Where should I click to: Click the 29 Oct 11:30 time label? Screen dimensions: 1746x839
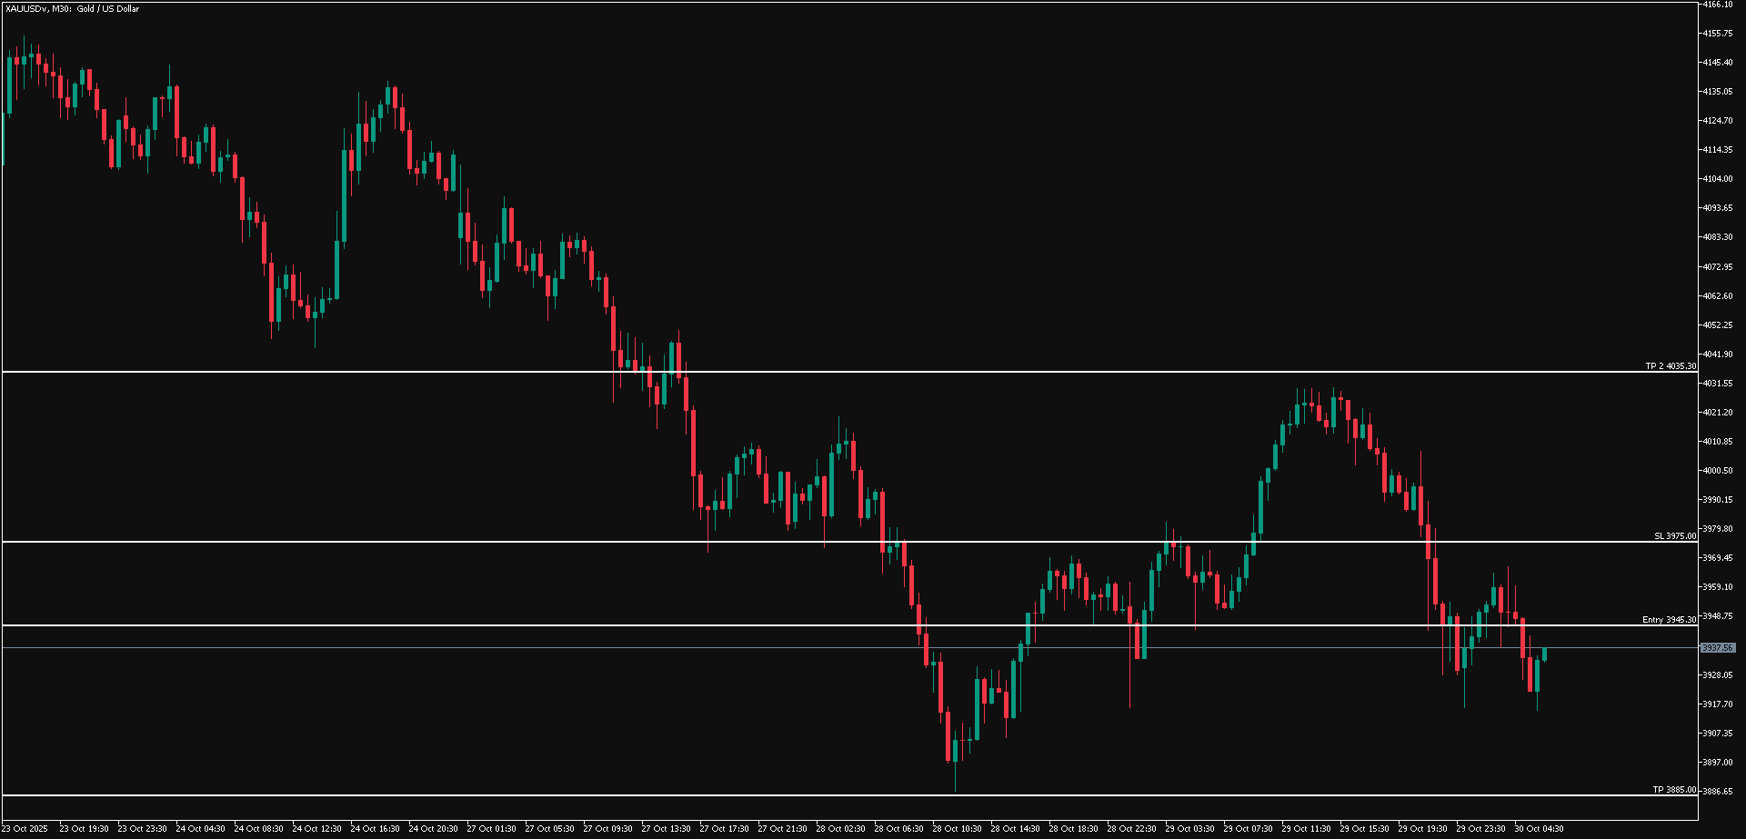pyautogui.click(x=1306, y=829)
